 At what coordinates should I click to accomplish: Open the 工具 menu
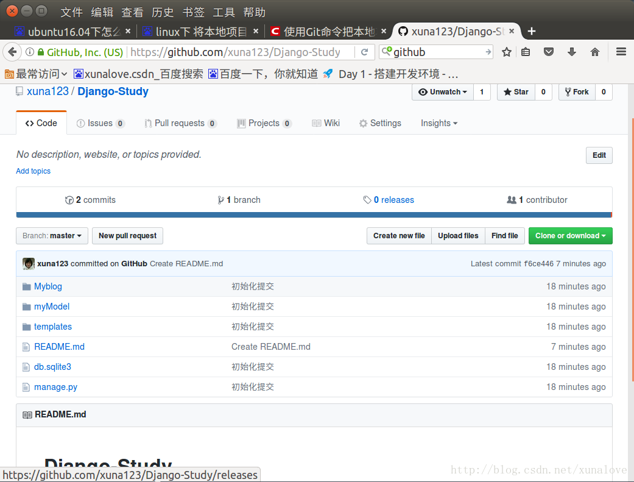tap(224, 12)
